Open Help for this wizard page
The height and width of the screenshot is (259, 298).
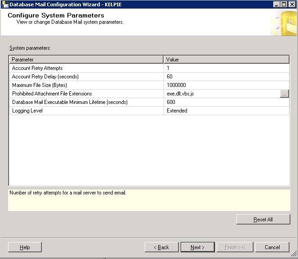click(25, 247)
